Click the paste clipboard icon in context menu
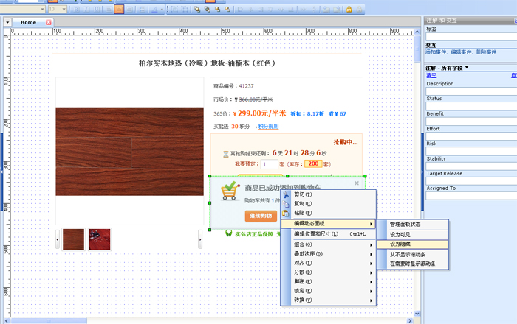 (286, 214)
